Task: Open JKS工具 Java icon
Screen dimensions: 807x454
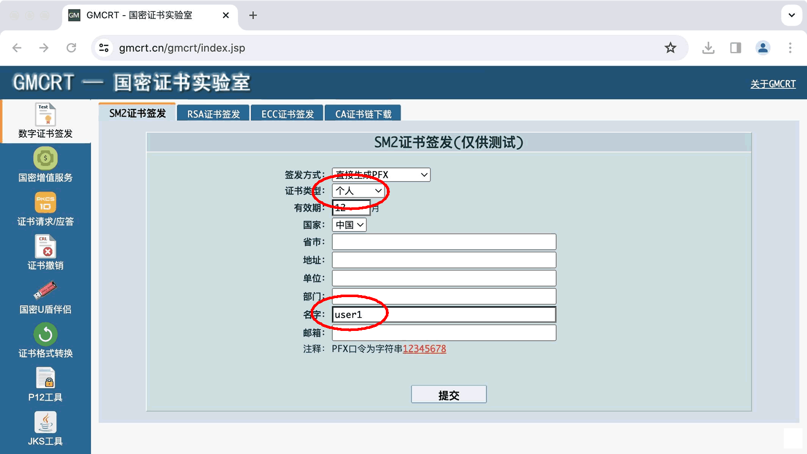Action: 45,422
